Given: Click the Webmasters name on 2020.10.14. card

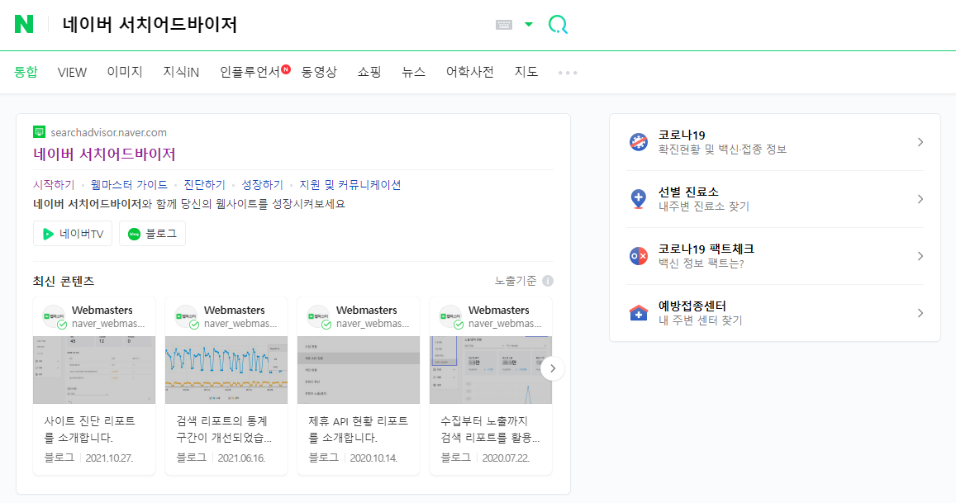Looking at the screenshot, I should coord(367,311).
